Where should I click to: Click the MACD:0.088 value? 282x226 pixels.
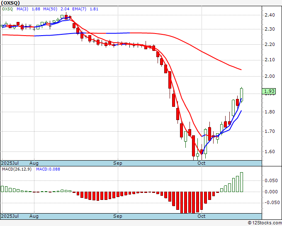click(x=48, y=169)
